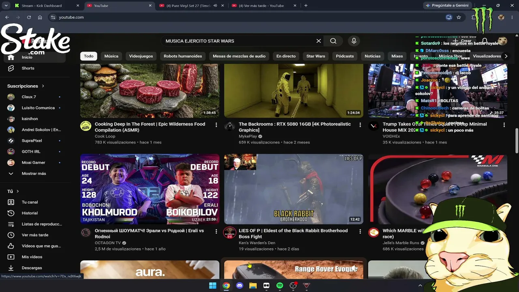Viewport: 519px width, 292px height.
Task: Click the Pregúntale a Gemini button
Action: [x=447, y=6]
